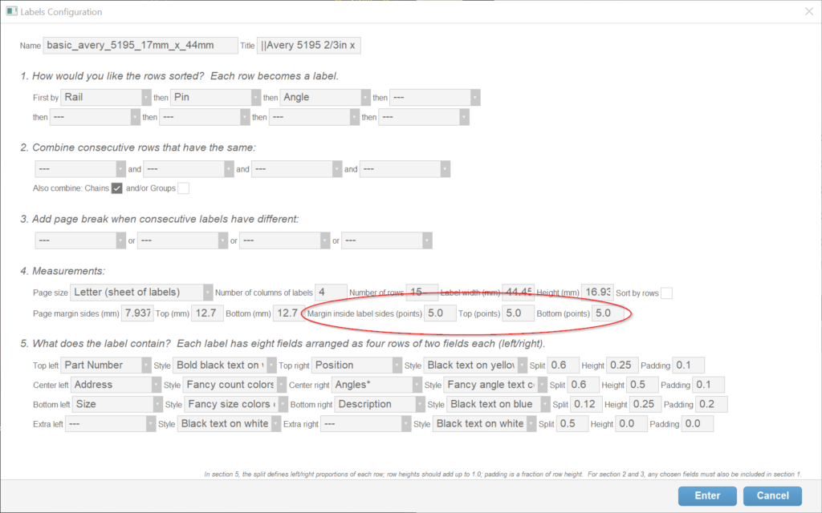Open the Top right Position dropdown
The image size is (822, 513).
[x=355, y=366]
